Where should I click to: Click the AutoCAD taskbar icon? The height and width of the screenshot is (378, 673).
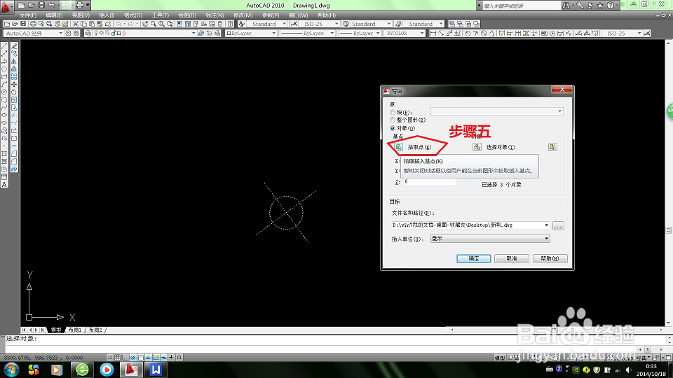pos(131,369)
